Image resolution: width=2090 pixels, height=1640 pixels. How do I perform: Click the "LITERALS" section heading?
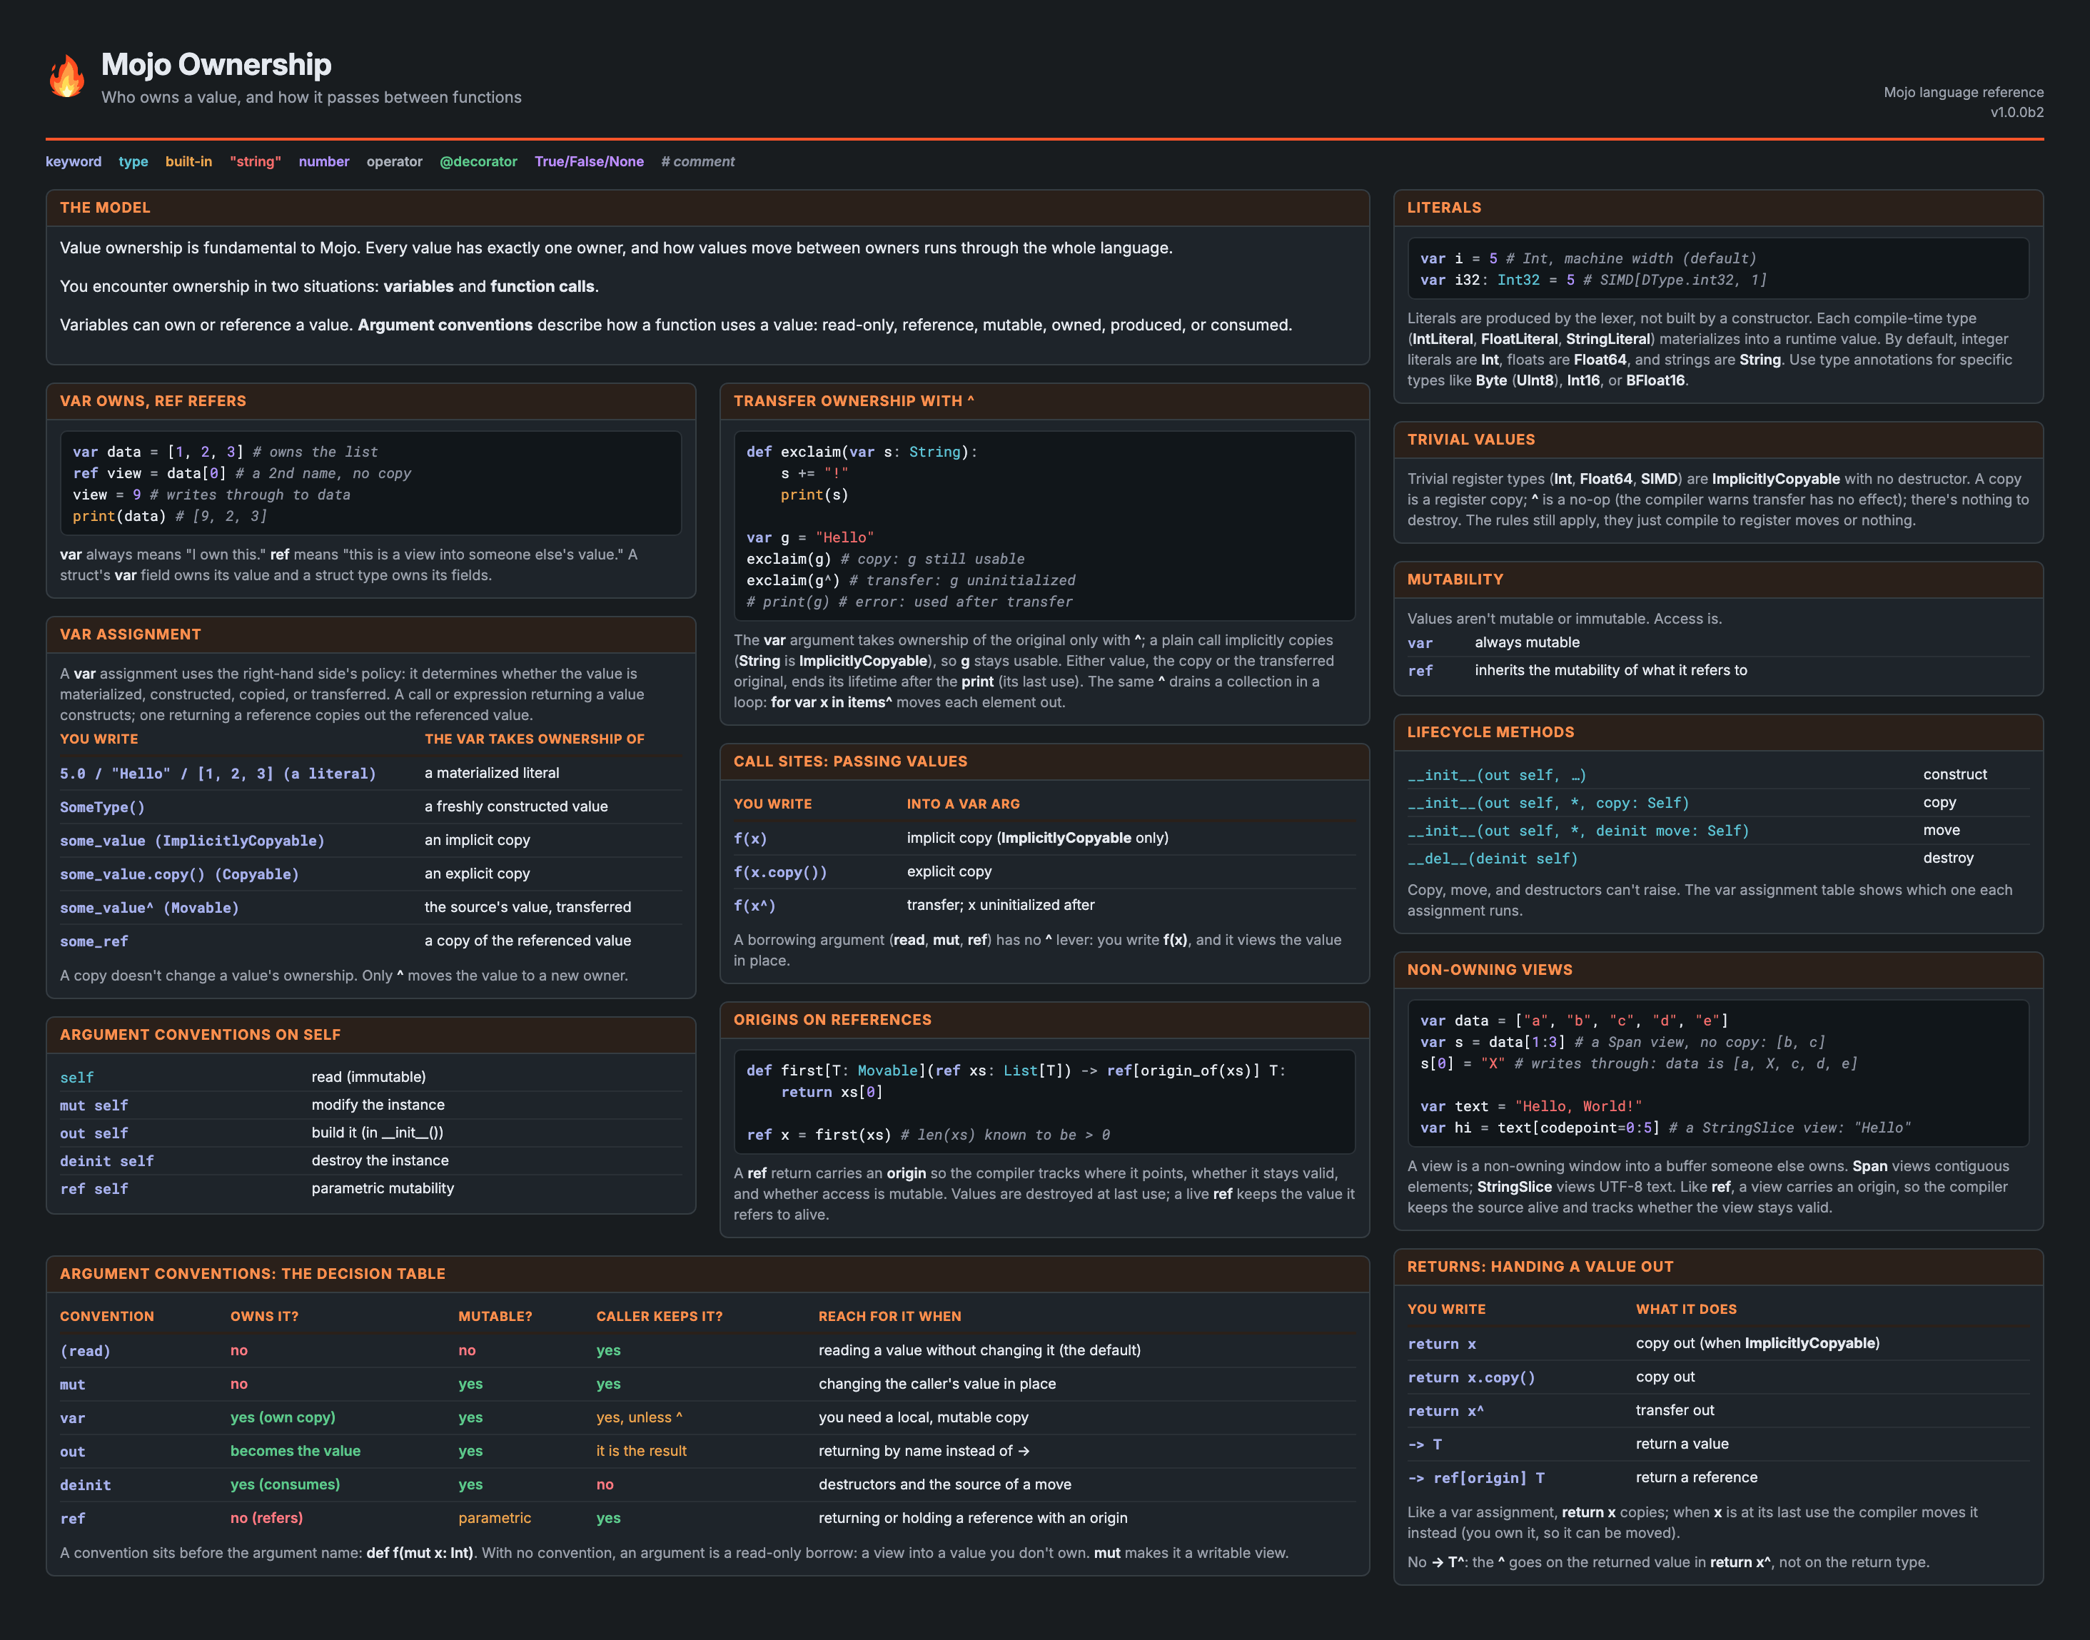point(1443,208)
